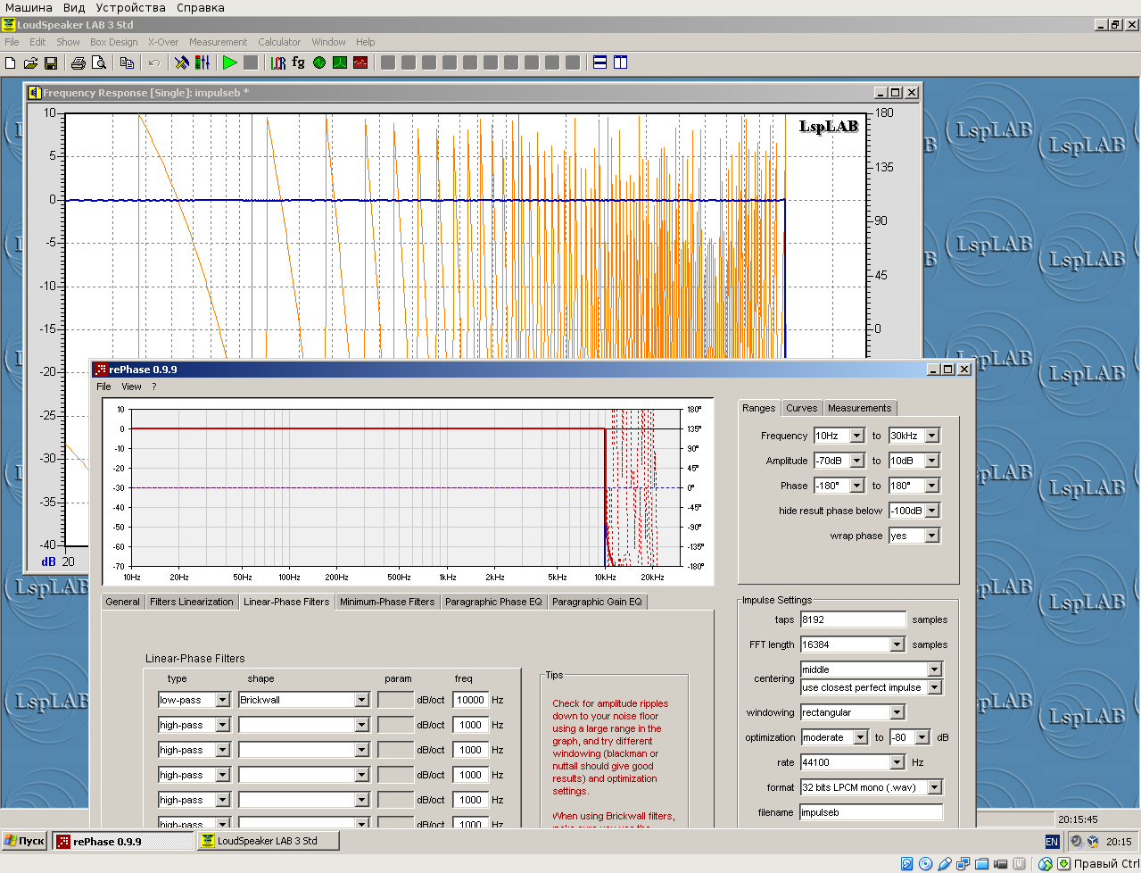Click the VirtualBox keyboard capture arrow icon

1064,864
